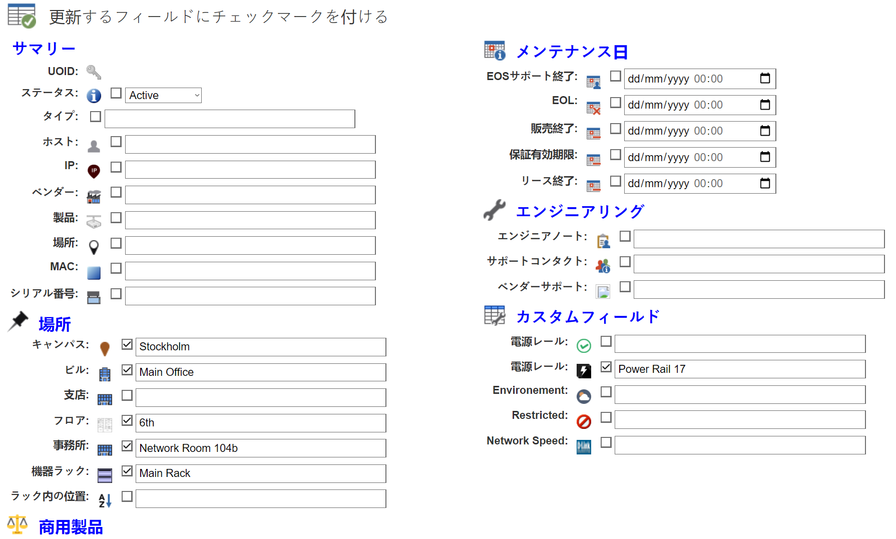Click the rack icon beside 機器ラック
This screenshot has height=539, width=896.
(x=105, y=475)
